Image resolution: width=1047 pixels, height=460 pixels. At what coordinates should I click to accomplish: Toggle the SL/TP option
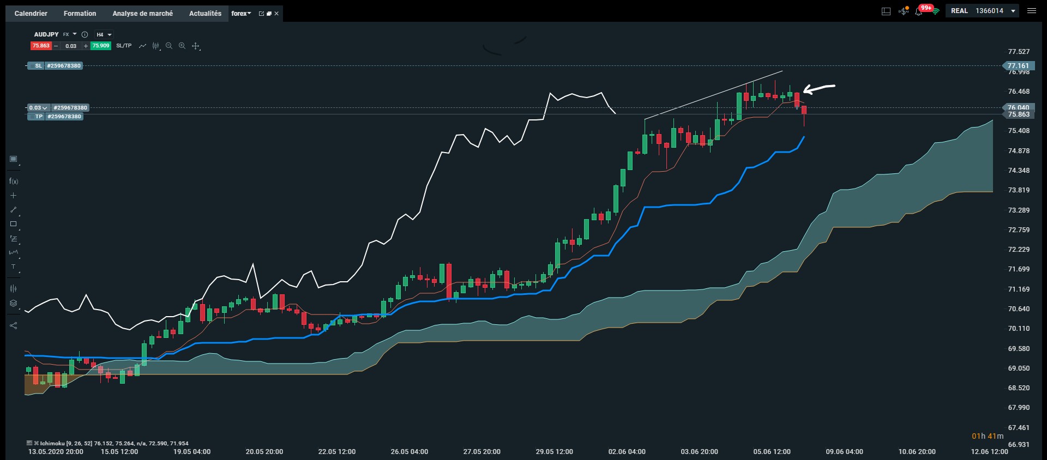[124, 46]
